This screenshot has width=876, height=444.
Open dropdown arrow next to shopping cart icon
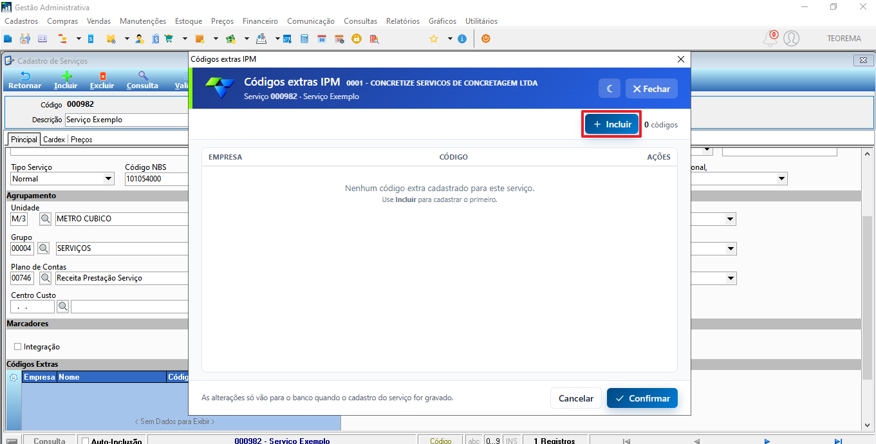pos(185,39)
